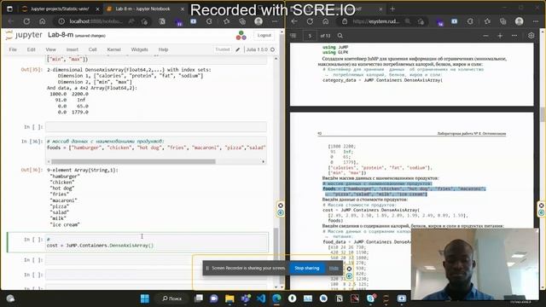Screen dimensions: 546x307
Task: Go to home page in left browser
Action: (42, 21)
